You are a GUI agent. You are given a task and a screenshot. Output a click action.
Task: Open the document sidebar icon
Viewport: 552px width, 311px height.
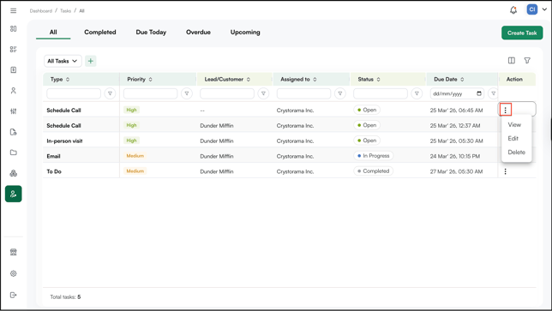14,69
